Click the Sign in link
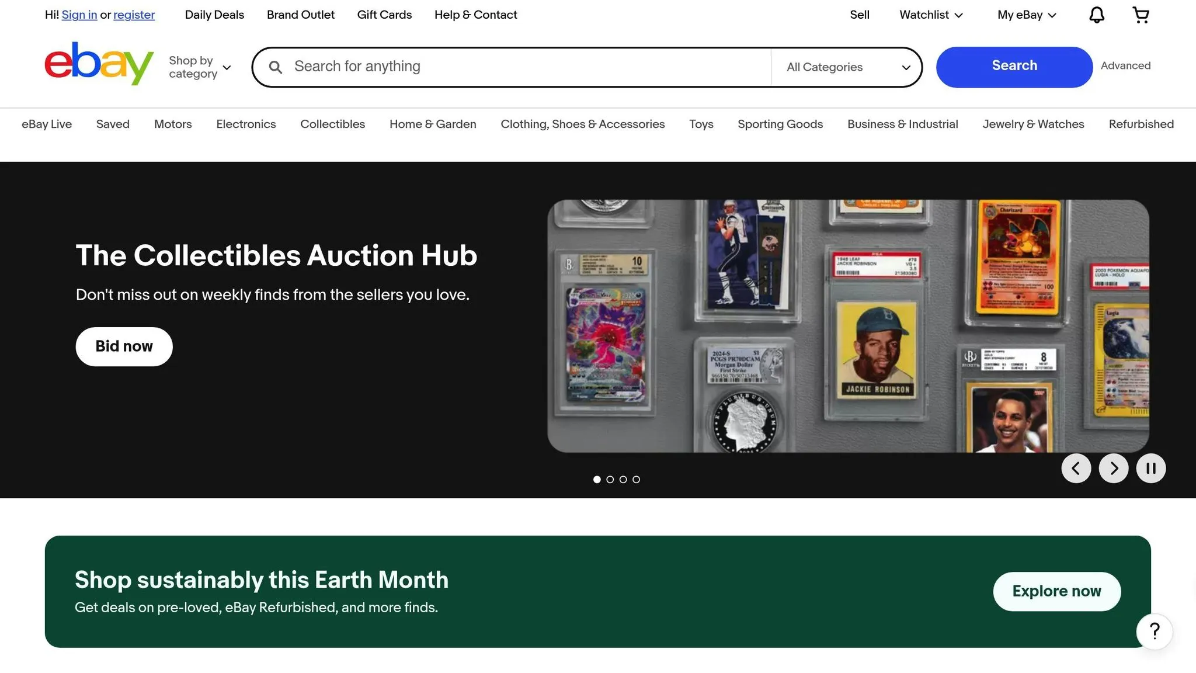The width and height of the screenshot is (1196, 673). click(x=79, y=15)
